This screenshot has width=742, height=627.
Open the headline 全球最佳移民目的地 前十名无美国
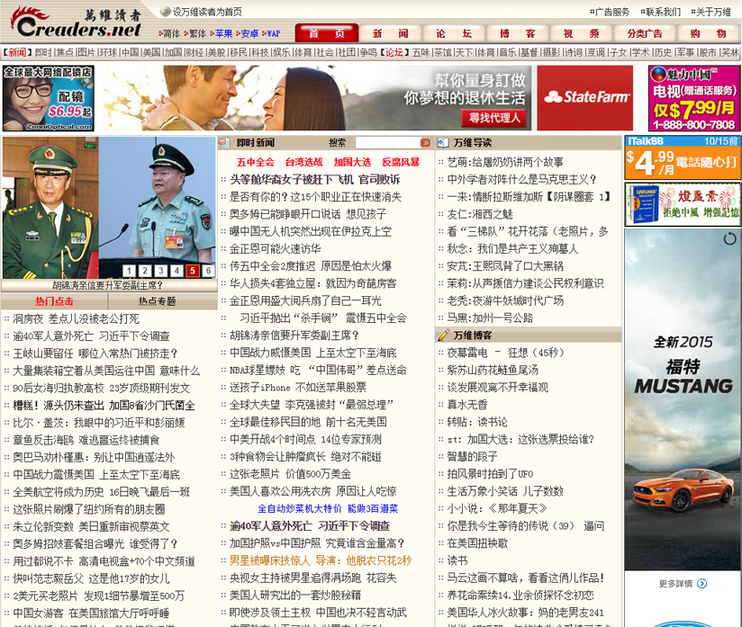[308, 422]
